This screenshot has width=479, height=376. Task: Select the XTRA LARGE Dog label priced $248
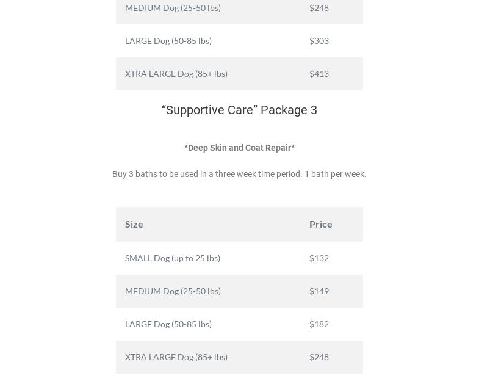pyautogui.click(x=176, y=357)
